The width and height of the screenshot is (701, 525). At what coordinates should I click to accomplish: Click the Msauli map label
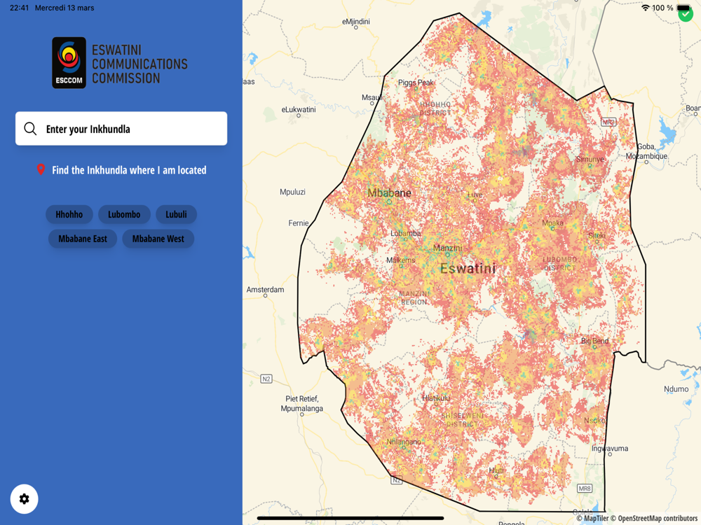click(x=372, y=97)
